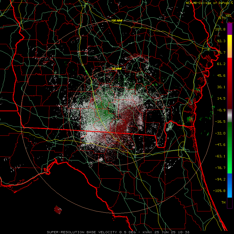234x234 pixels.
Task: Click the -47.6 legend value
Action: tap(220, 145)
